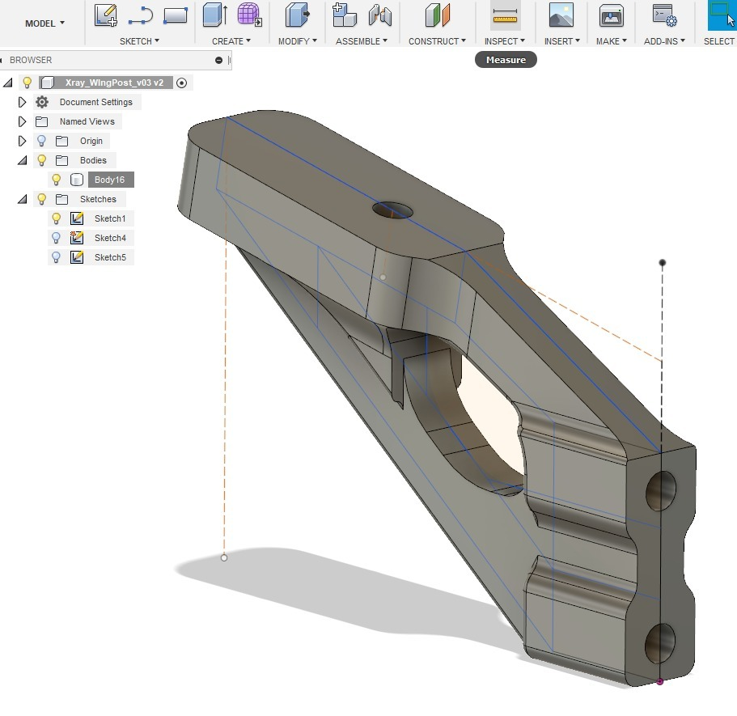Activate the Extrude tool

(214, 14)
